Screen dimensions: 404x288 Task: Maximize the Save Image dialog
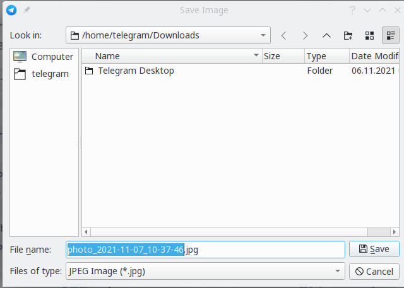(383, 10)
